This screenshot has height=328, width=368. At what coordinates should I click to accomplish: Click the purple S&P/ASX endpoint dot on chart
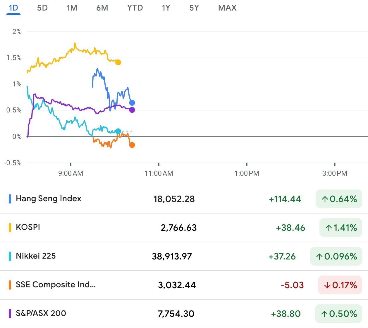pyautogui.click(x=132, y=110)
